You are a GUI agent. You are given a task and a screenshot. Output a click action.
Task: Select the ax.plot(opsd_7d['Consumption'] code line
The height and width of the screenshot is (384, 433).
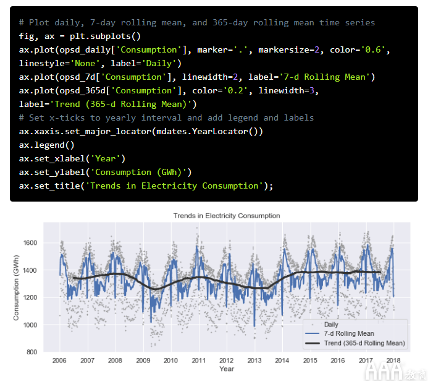197,77
